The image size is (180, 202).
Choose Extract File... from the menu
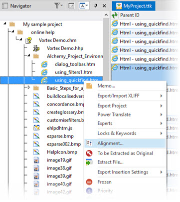tap(125, 162)
